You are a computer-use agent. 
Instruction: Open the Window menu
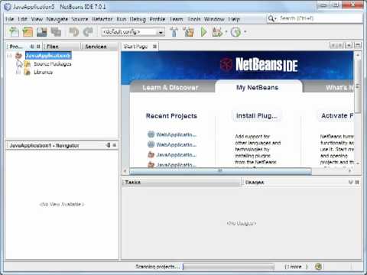(214, 19)
